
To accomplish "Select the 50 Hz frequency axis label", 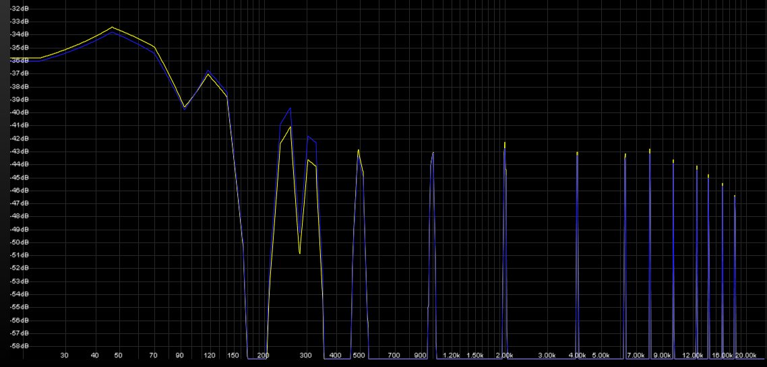I will [119, 355].
